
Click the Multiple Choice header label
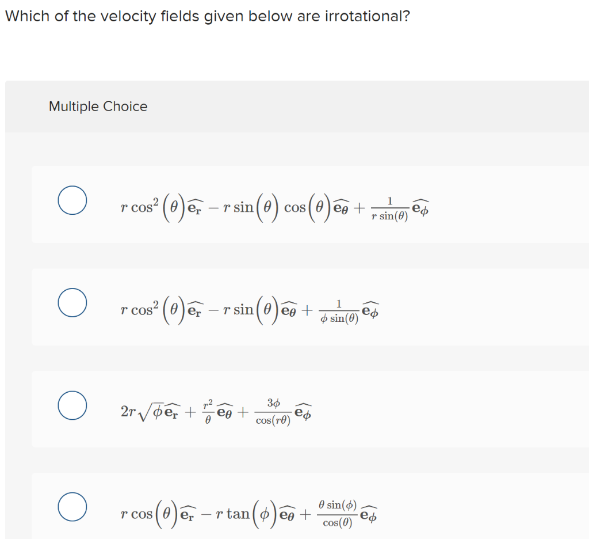click(98, 106)
